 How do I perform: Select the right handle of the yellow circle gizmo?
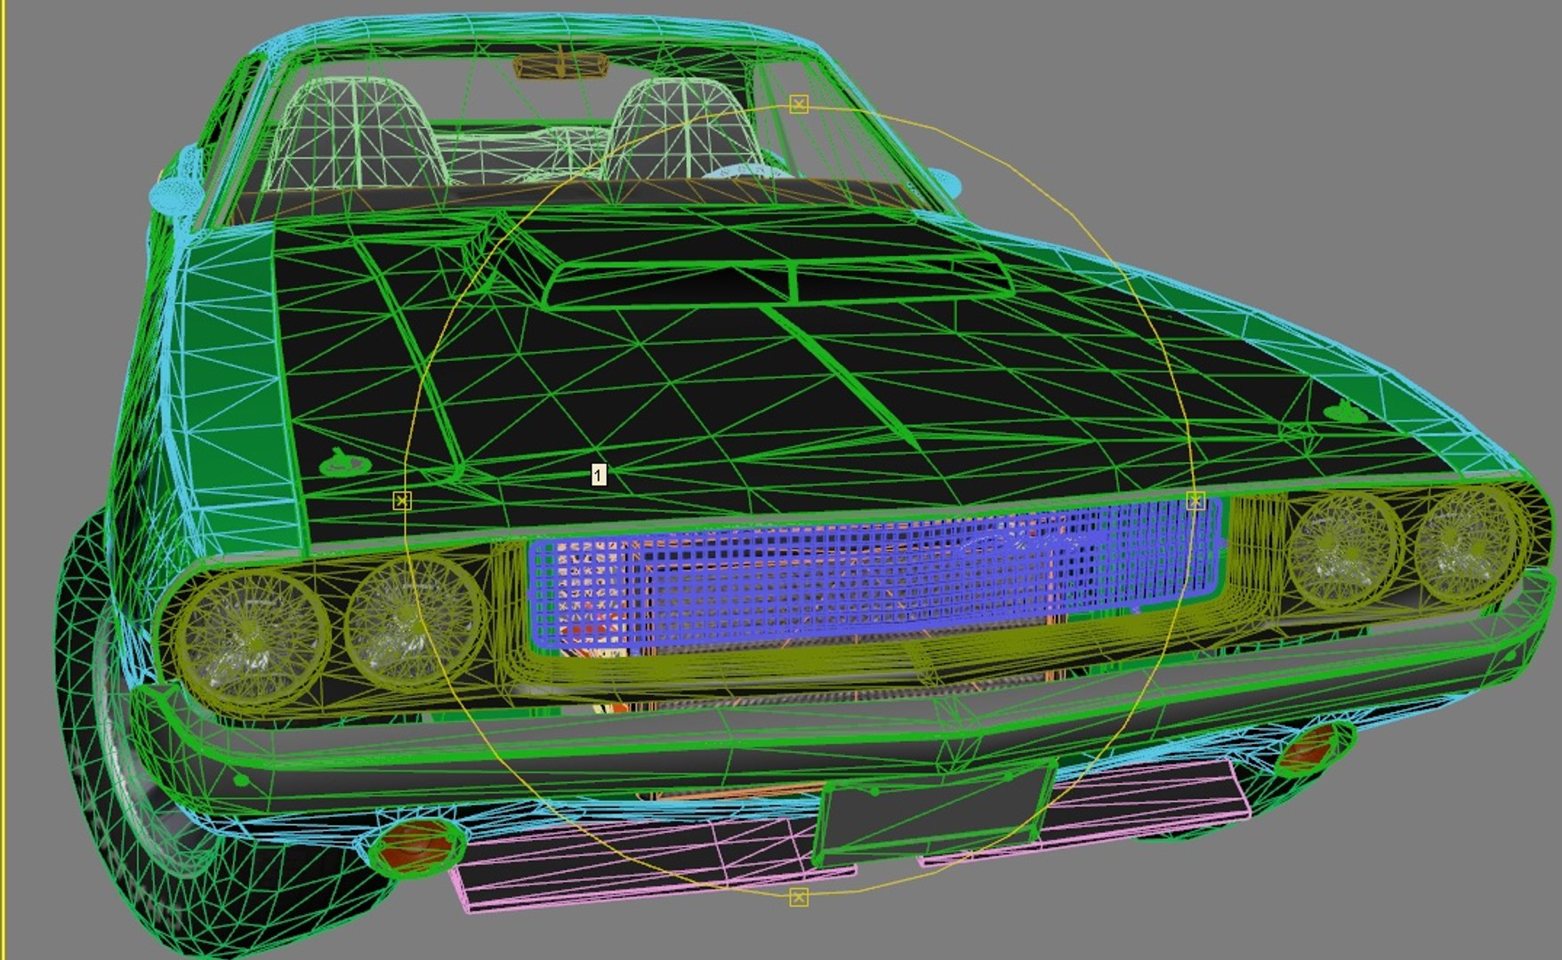tap(1196, 502)
